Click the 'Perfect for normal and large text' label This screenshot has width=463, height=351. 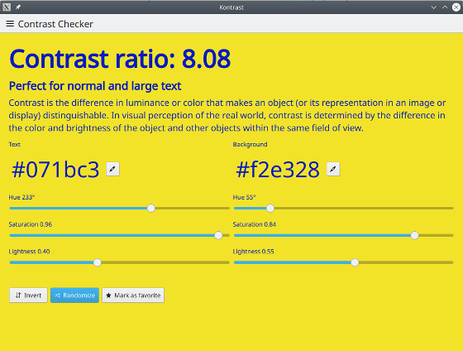[x=95, y=86]
